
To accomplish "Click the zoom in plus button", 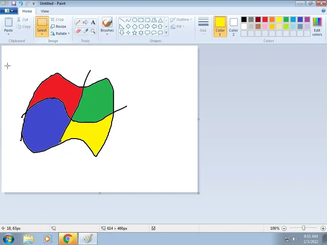I will (323, 228).
